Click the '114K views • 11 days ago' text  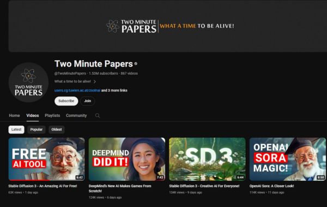click(267, 192)
